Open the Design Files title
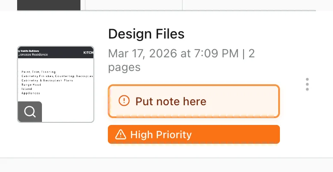The height and width of the screenshot is (172, 333). tap(146, 33)
